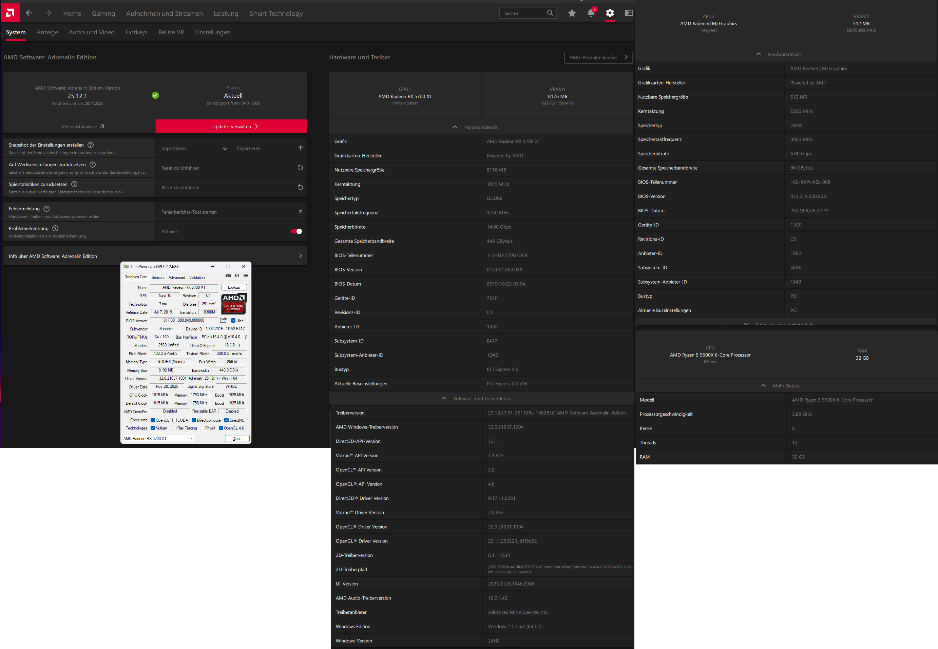Open the Validation tab in GPU-Z

pos(197,277)
